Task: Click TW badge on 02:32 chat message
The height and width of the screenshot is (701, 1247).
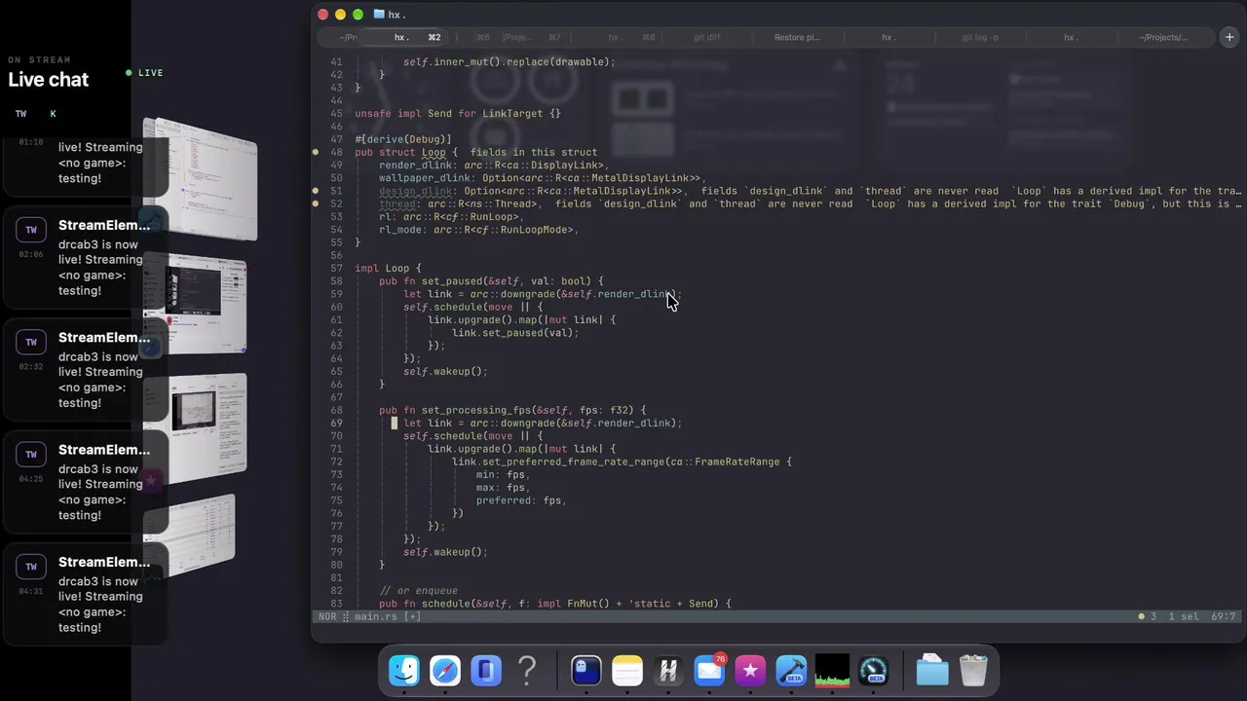Action: [x=31, y=342]
